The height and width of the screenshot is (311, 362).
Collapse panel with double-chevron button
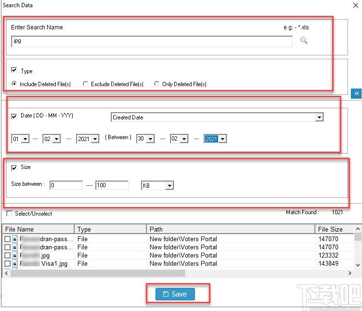(356, 93)
